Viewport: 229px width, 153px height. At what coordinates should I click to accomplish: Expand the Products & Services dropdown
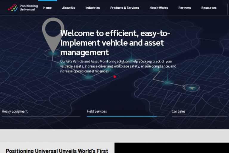tap(125, 8)
